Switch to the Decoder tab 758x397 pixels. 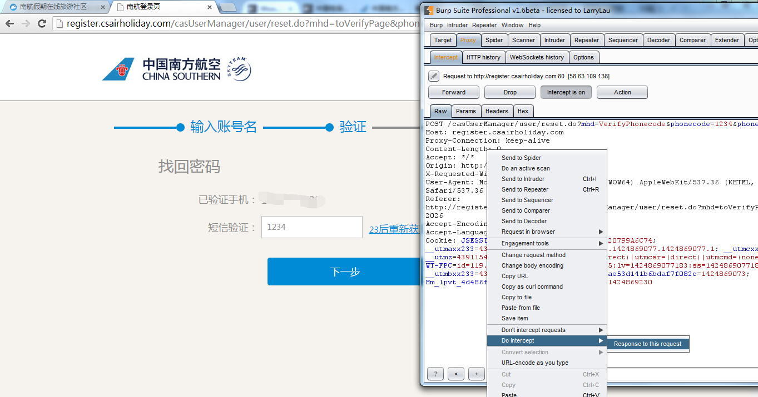pyautogui.click(x=658, y=40)
